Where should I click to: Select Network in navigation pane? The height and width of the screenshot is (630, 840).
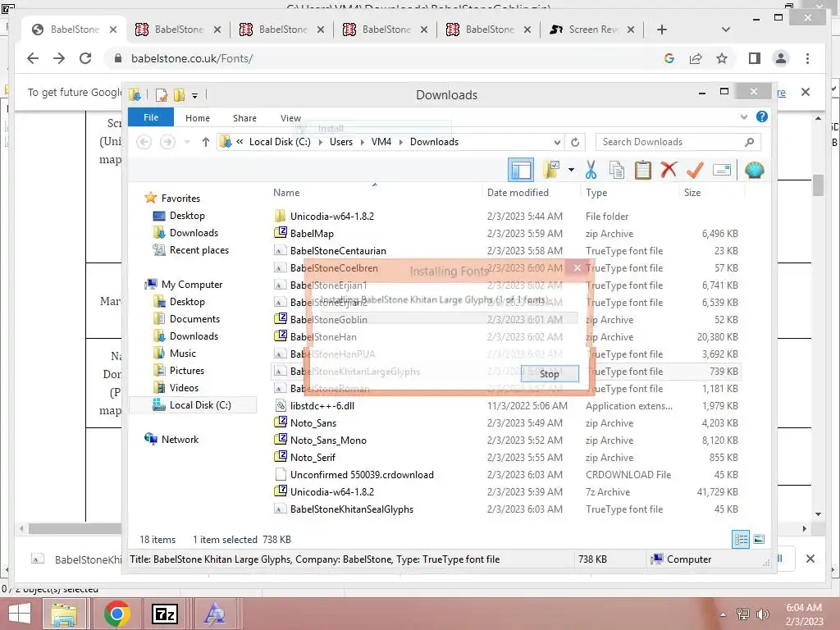pyautogui.click(x=180, y=440)
